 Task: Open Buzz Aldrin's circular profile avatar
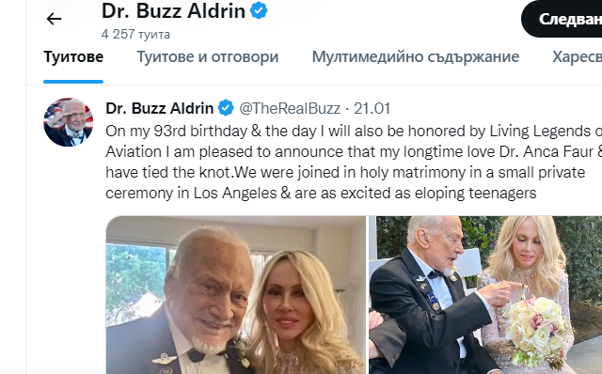(x=69, y=122)
